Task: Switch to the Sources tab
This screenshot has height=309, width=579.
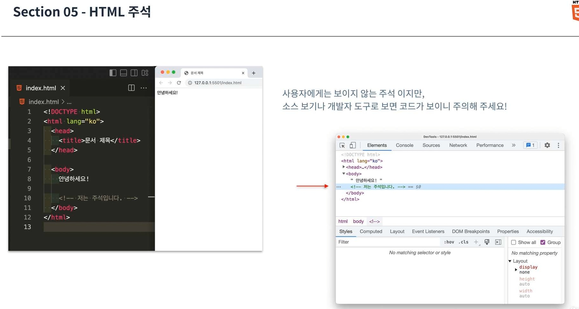Action: tap(431, 145)
